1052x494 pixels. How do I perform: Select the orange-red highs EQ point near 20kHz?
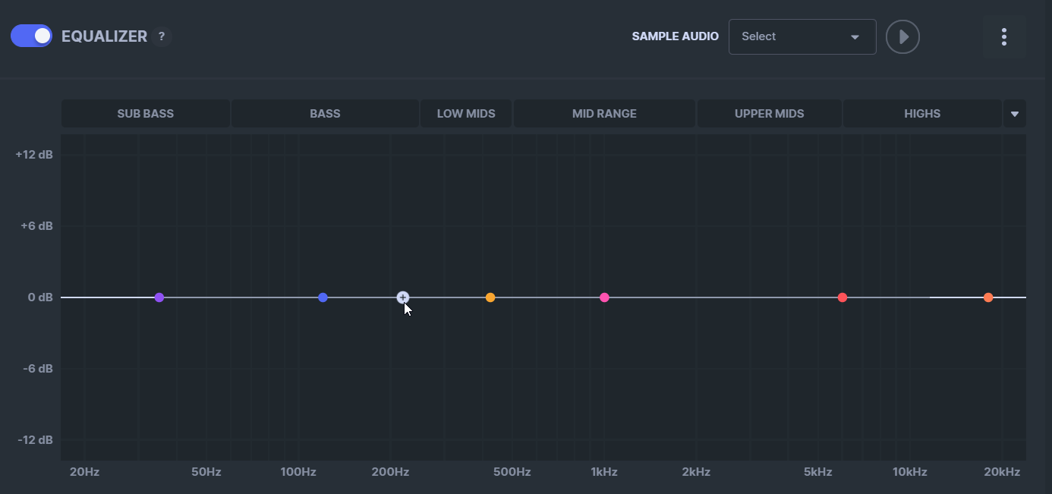[988, 297]
